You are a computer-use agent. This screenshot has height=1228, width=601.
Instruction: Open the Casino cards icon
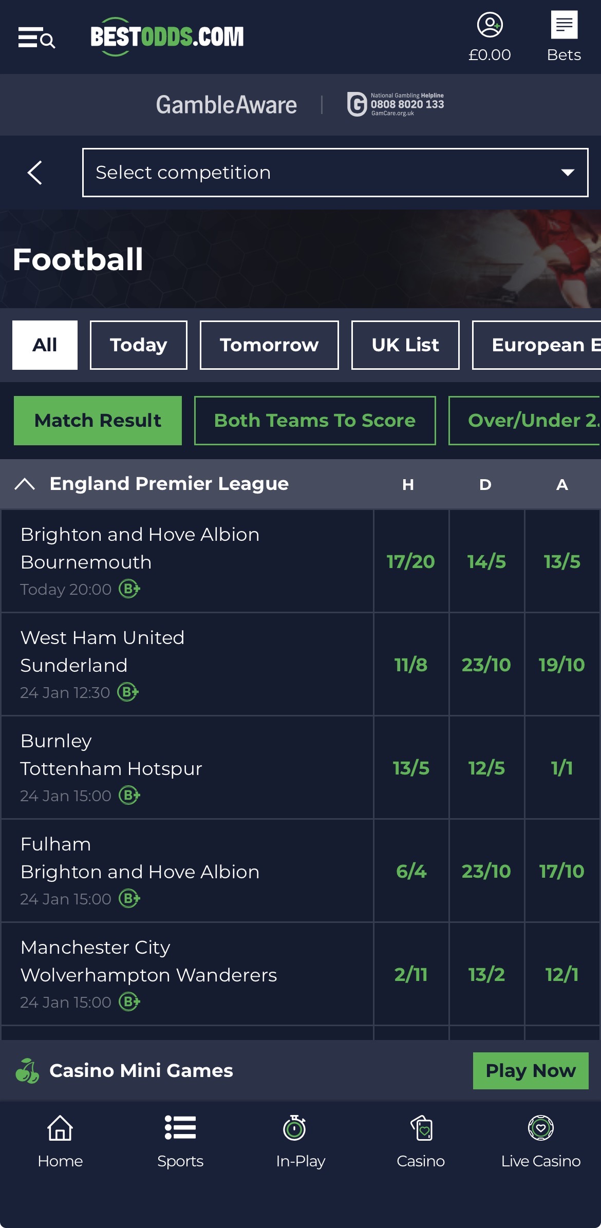(x=421, y=1128)
